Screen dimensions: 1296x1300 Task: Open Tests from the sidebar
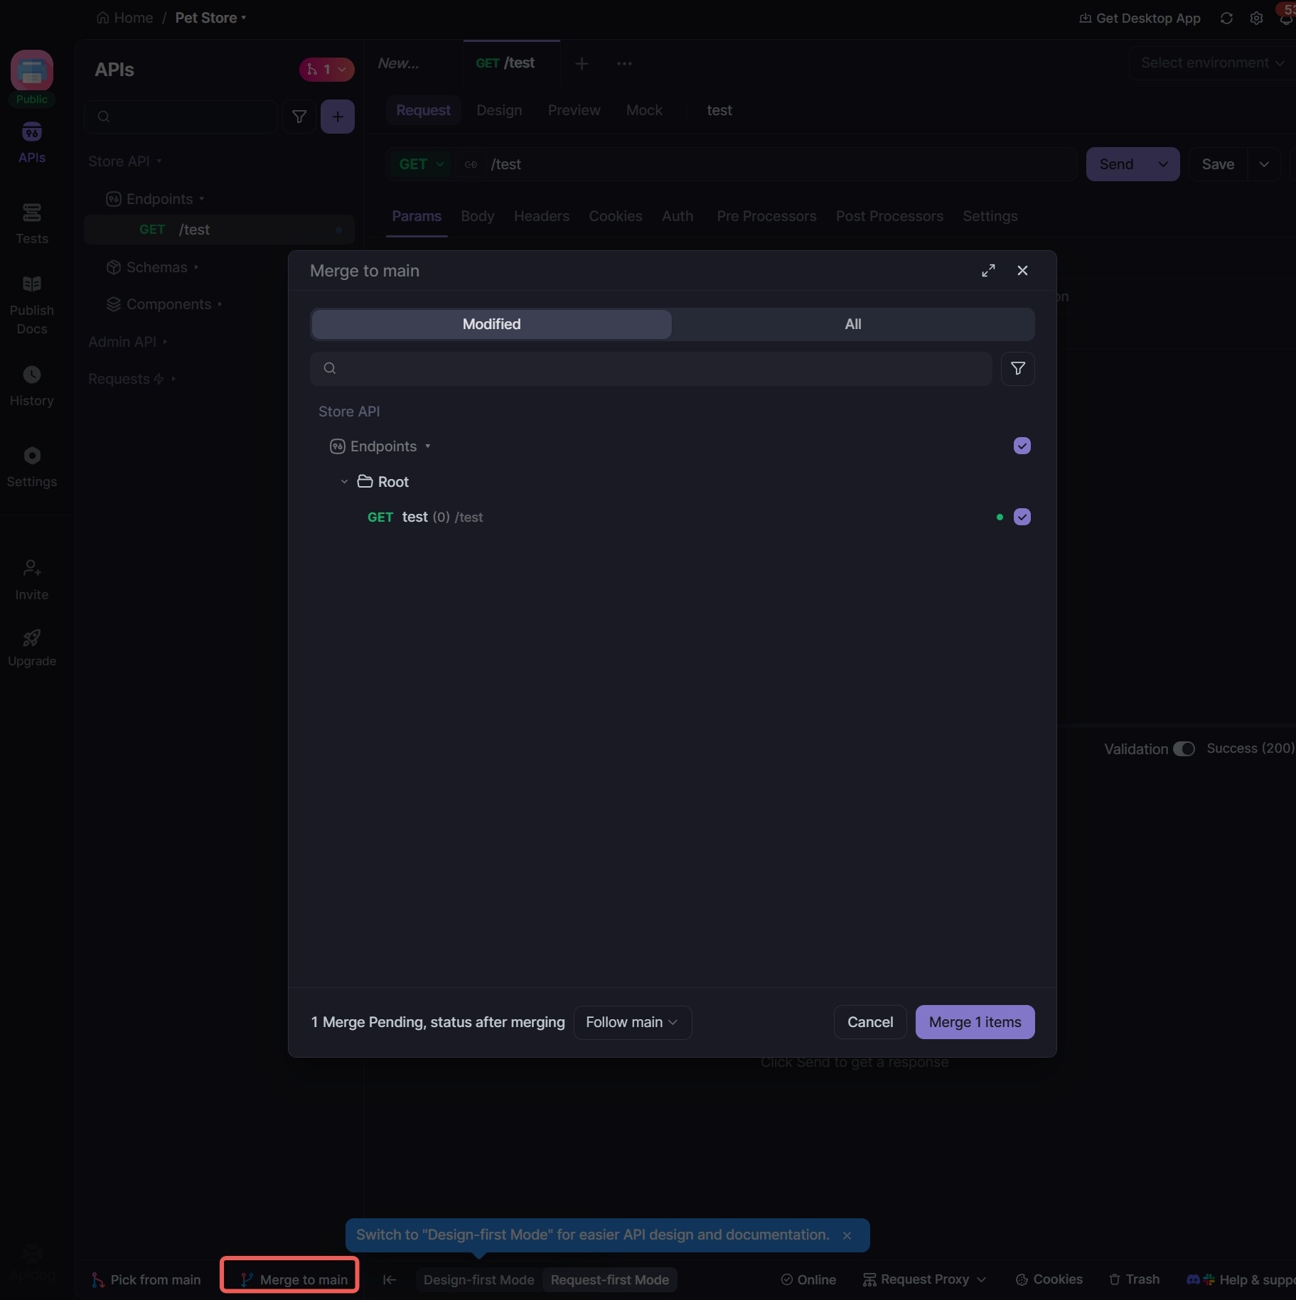tap(32, 222)
